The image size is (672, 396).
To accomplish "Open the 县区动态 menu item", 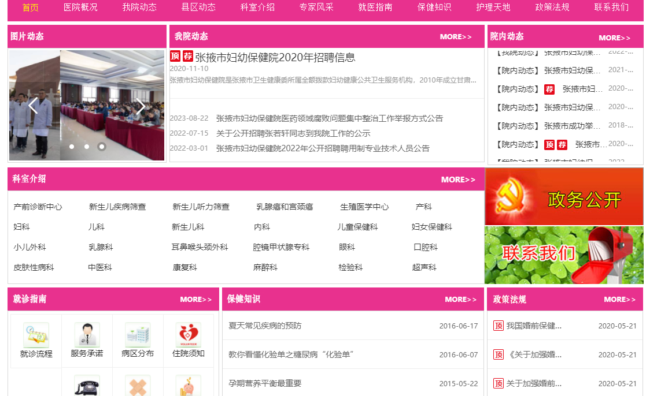I will 198,8.
